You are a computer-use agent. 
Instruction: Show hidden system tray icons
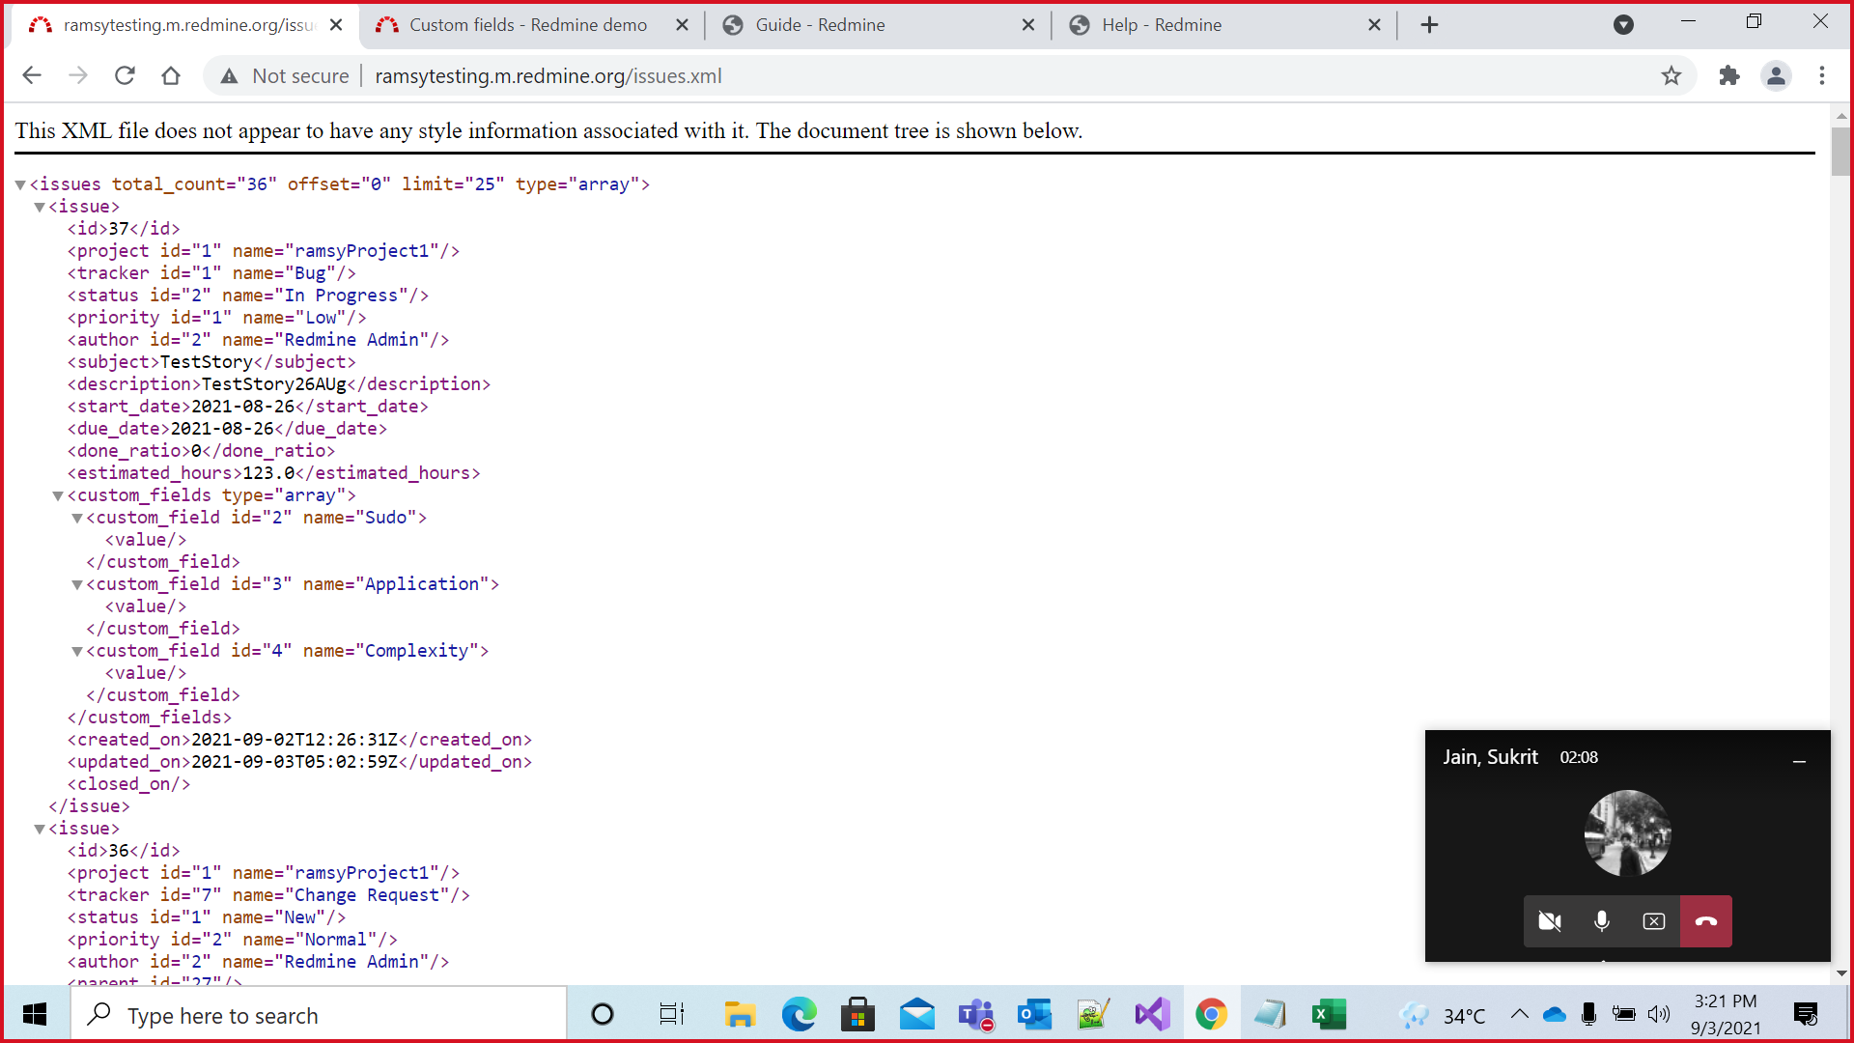tap(1519, 1014)
